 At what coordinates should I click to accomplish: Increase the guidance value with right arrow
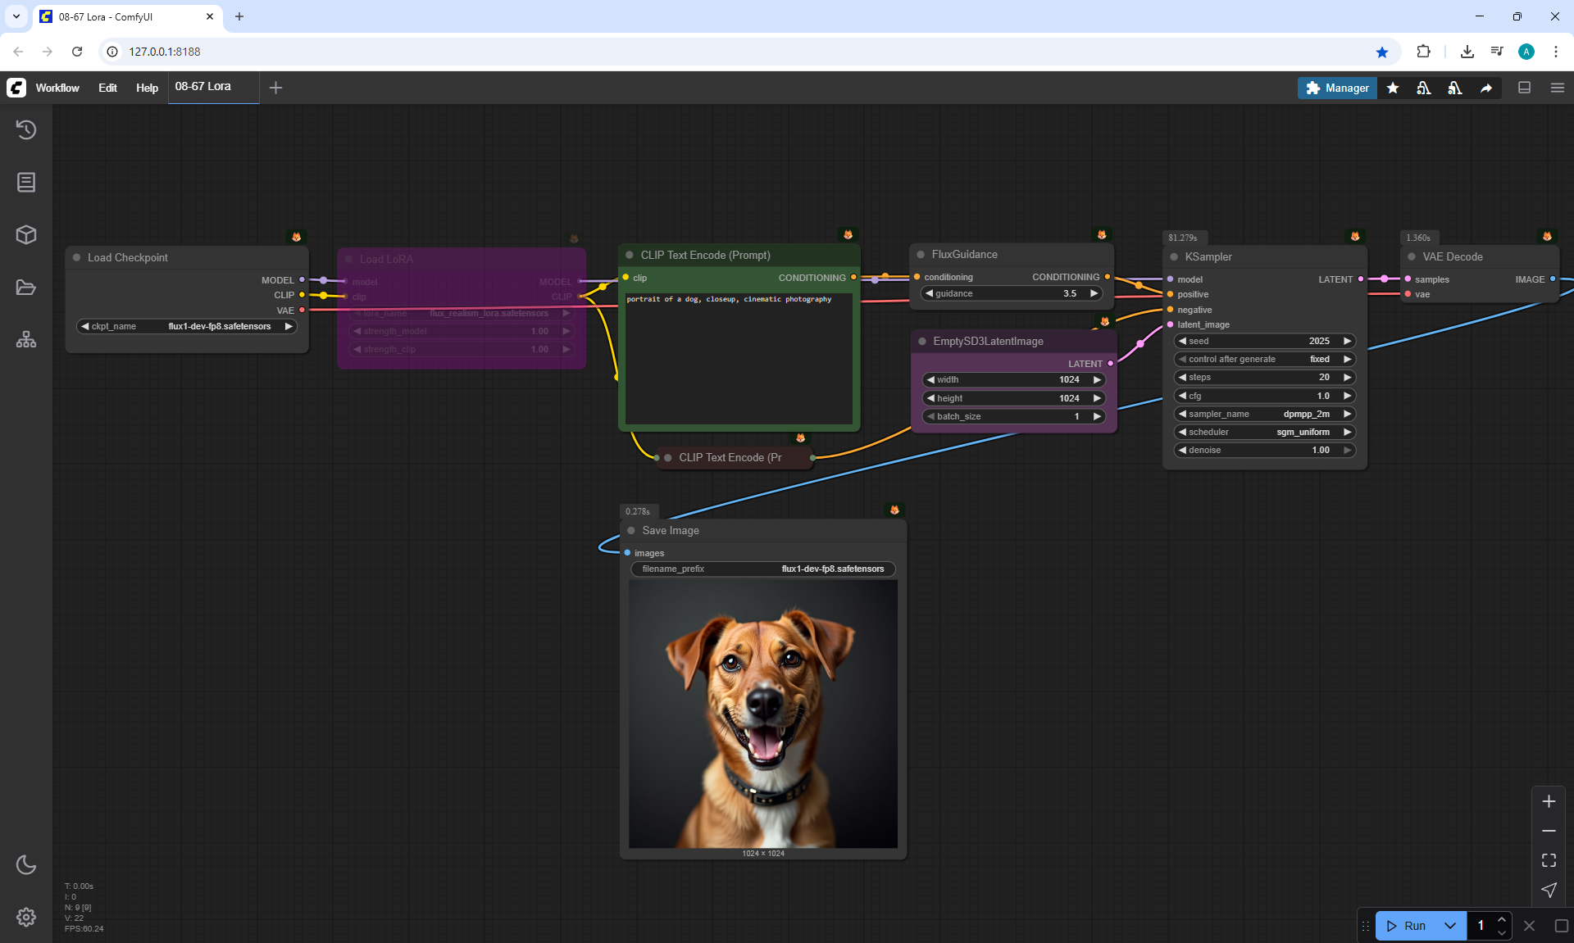1094,293
